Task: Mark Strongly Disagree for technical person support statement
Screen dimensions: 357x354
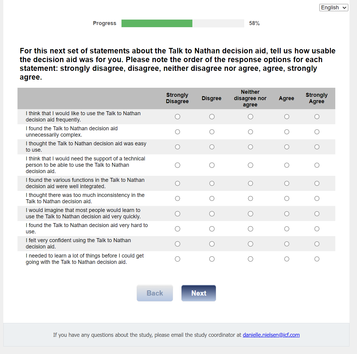Action: 178,165
